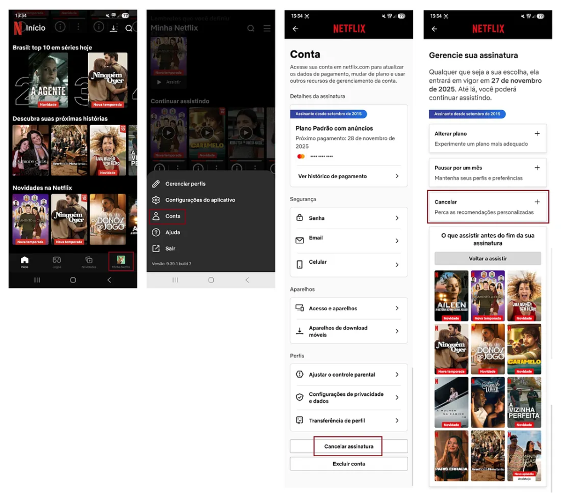The image size is (561, 500).
Task: Choose Configurações do aplicativo menu item
Action: 200,200
